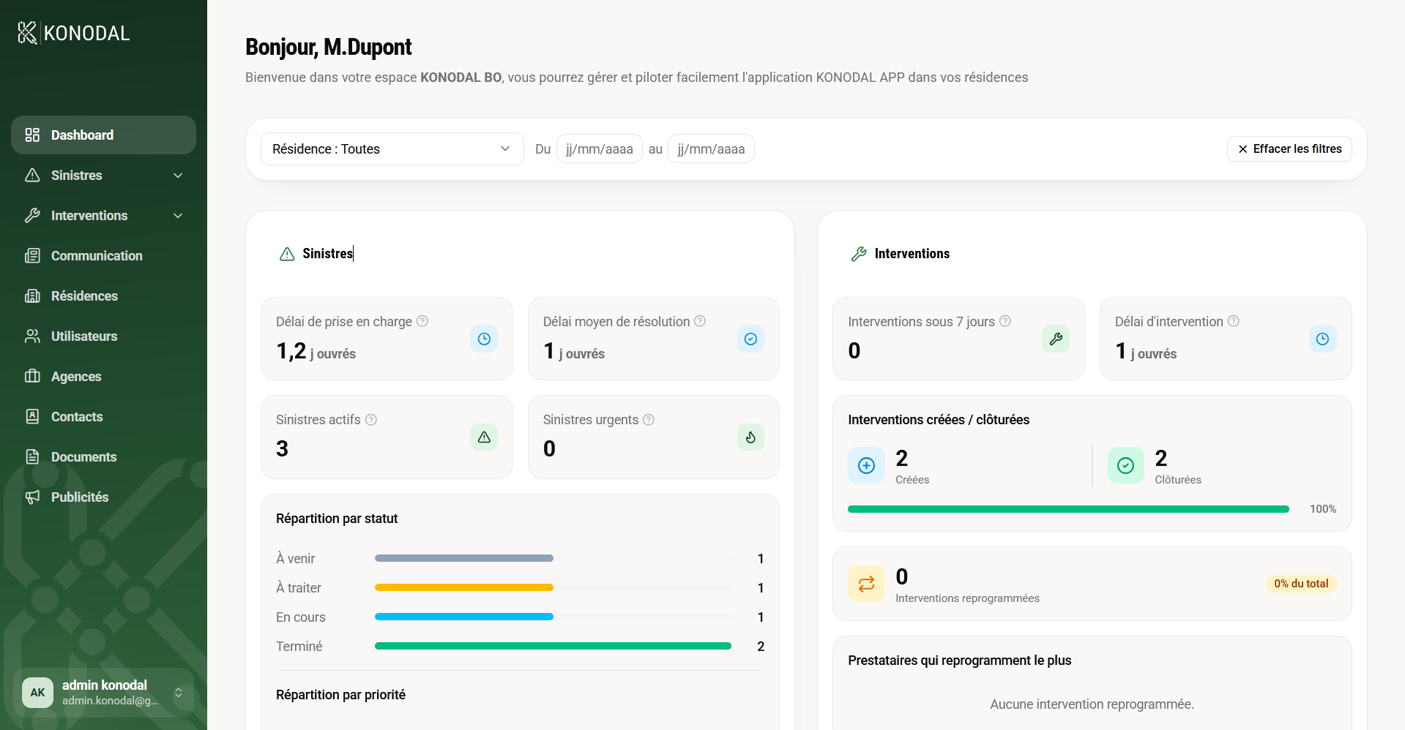Open the Dashboard menu item
The image size is (1405, 730).
pos(103,135)
